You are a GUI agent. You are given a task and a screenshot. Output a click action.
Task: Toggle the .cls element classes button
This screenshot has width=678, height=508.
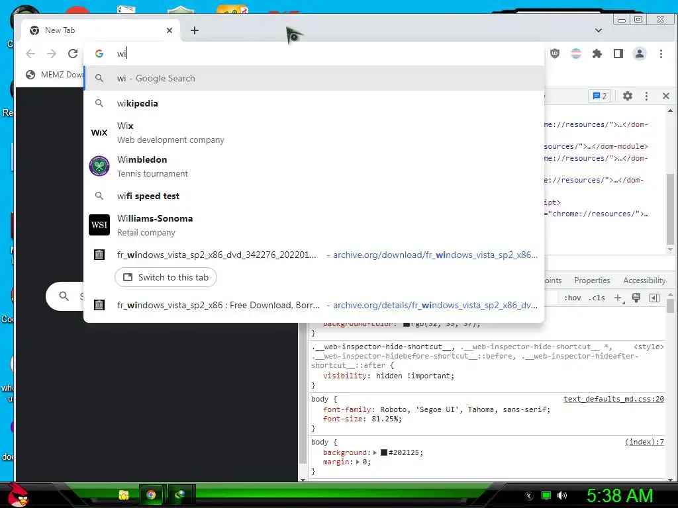597,298
